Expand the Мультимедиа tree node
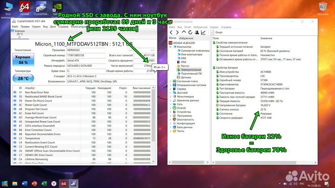 pos(170,97)
